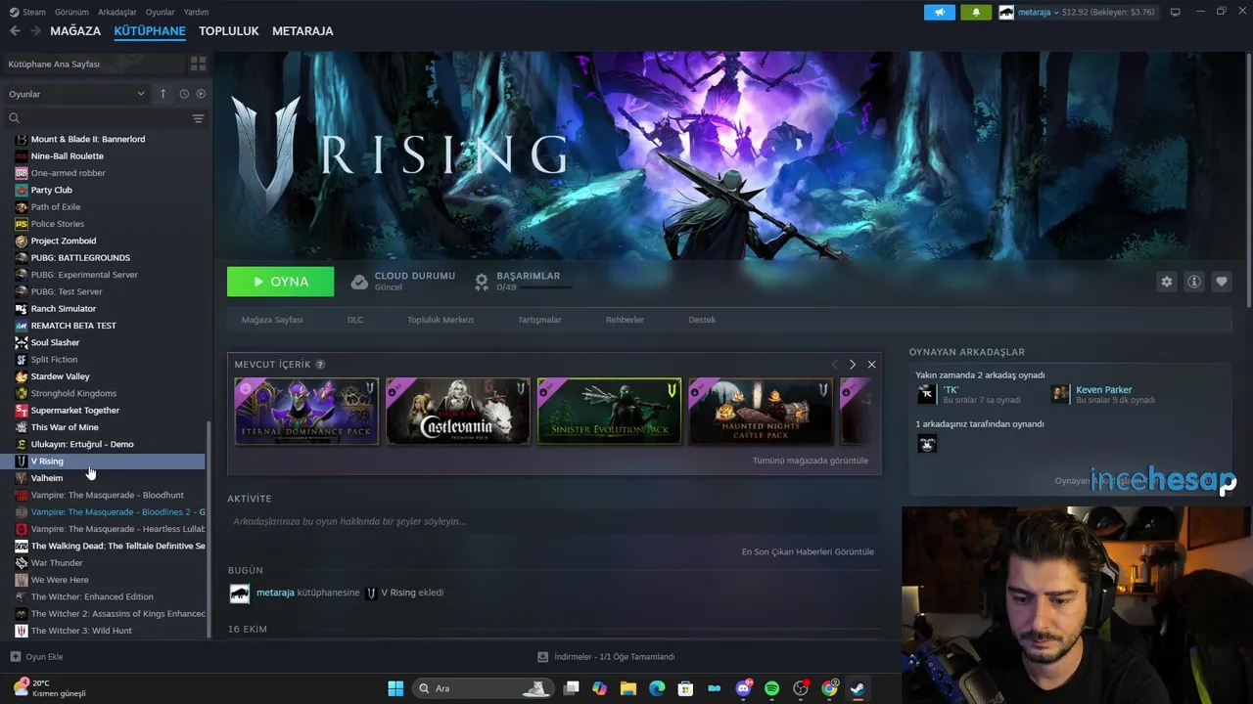
Task: Open the green notifications bell
Action: click(x=976, y=12)
